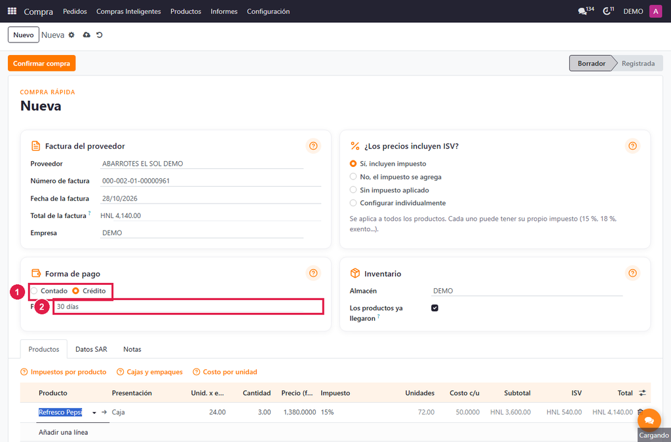Select No, el impuesto se agrega
Image resolution: width=671 pixels, height=442 pixels.
pos(353,177)
